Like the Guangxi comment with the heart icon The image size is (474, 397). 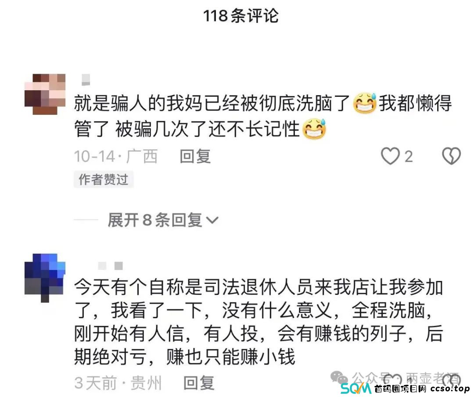pyautogui.click(x=390, y=156)
